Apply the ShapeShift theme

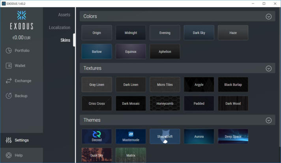click(x=165, y=136)
